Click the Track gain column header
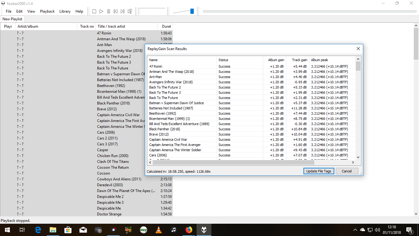The image size is (419, 236). click(x=298, y=60)
